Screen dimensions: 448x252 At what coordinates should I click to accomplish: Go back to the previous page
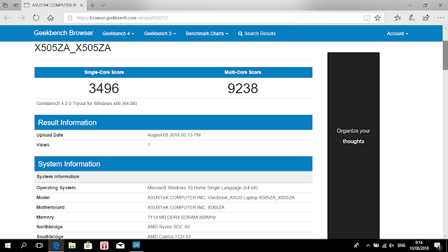pyautogui.click(x=8, y=17)
